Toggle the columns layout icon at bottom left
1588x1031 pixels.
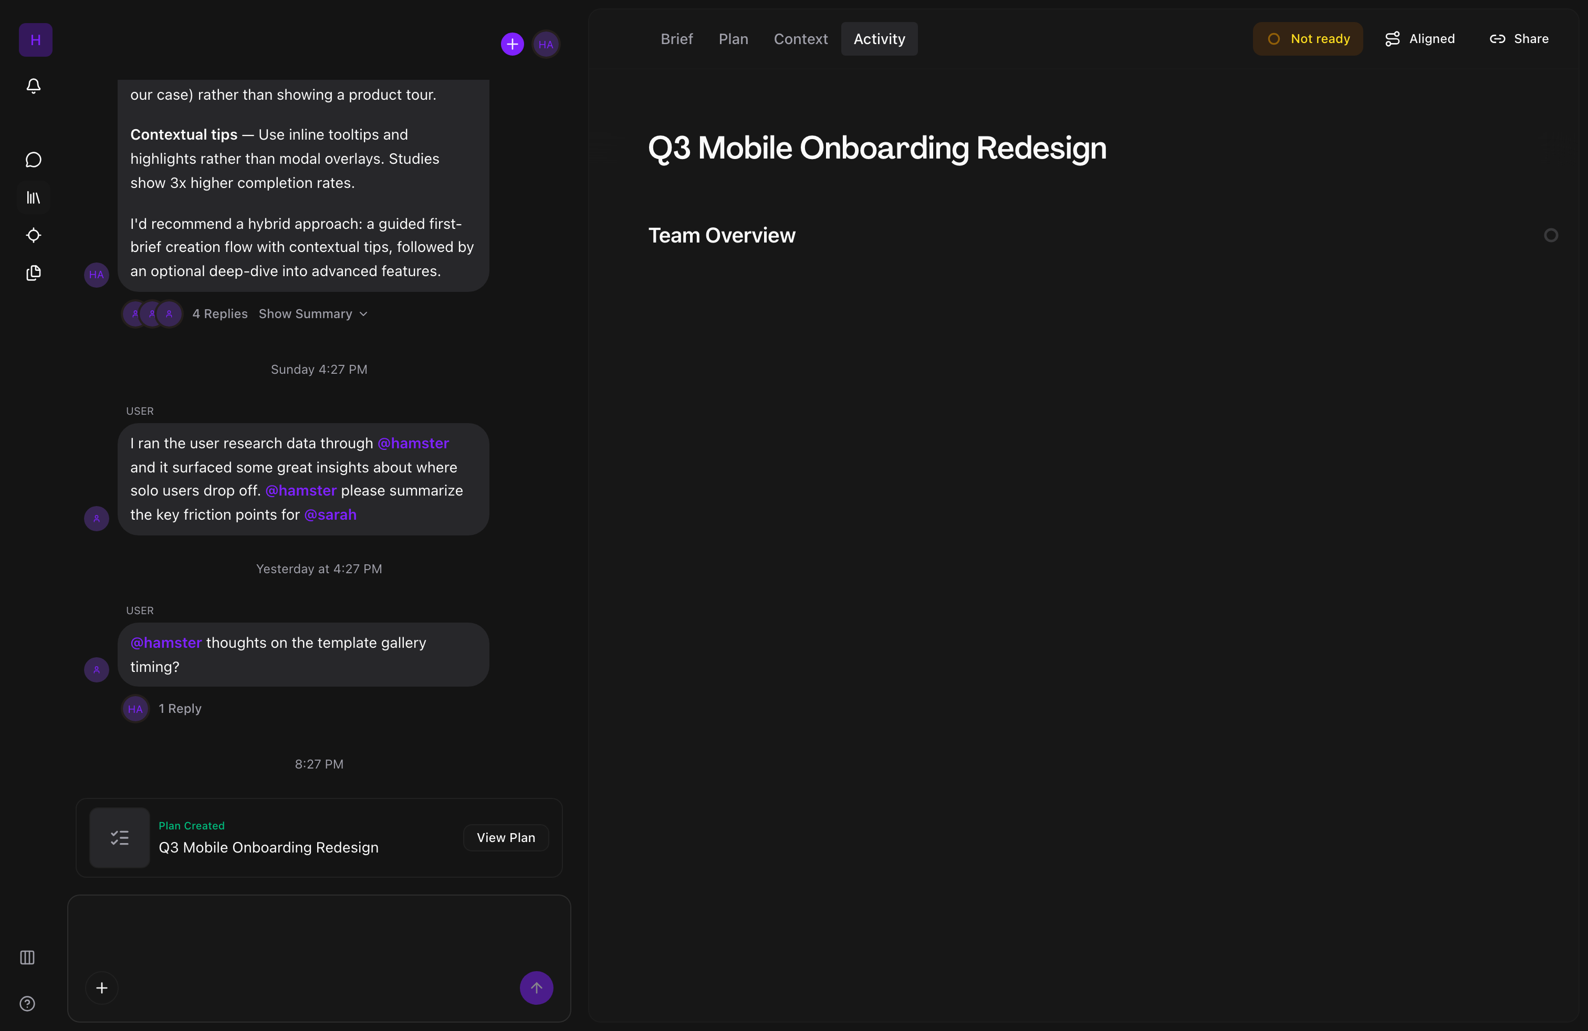pos(27,958)
